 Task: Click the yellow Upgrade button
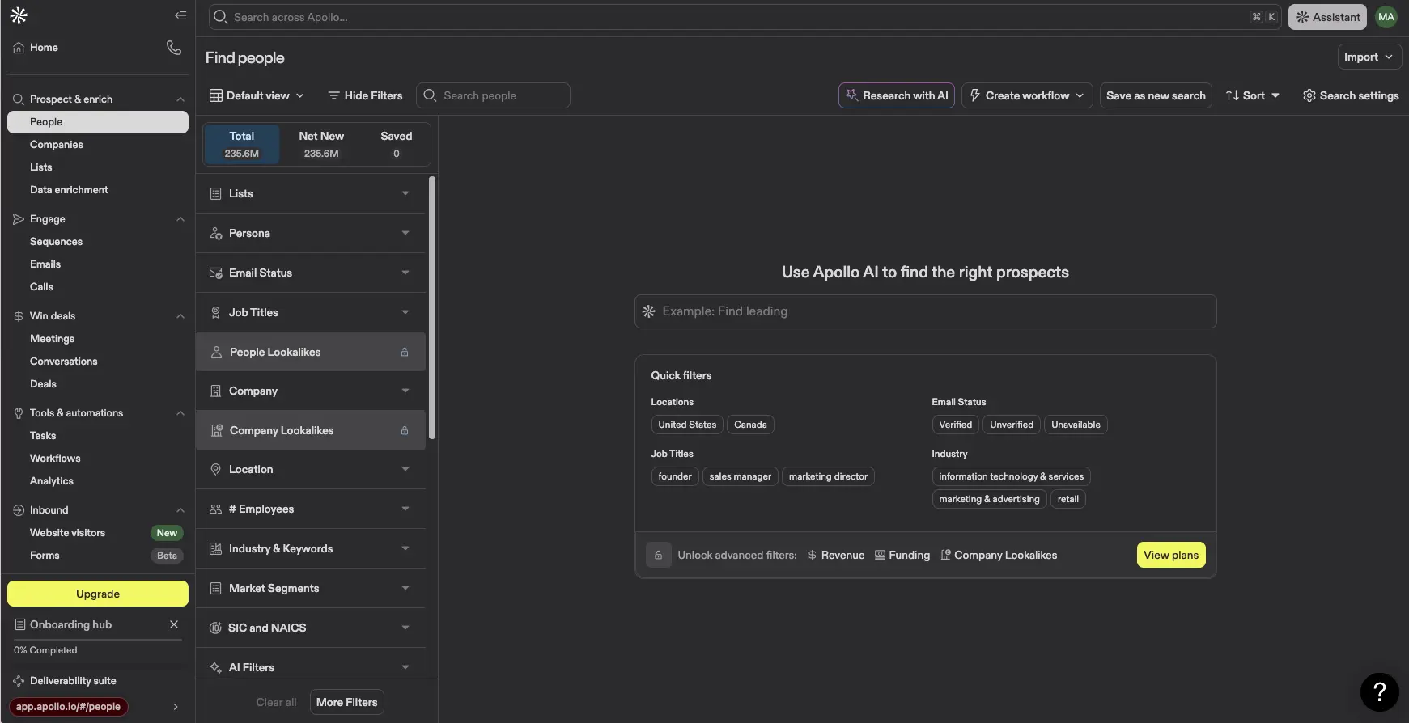point(98,594)
